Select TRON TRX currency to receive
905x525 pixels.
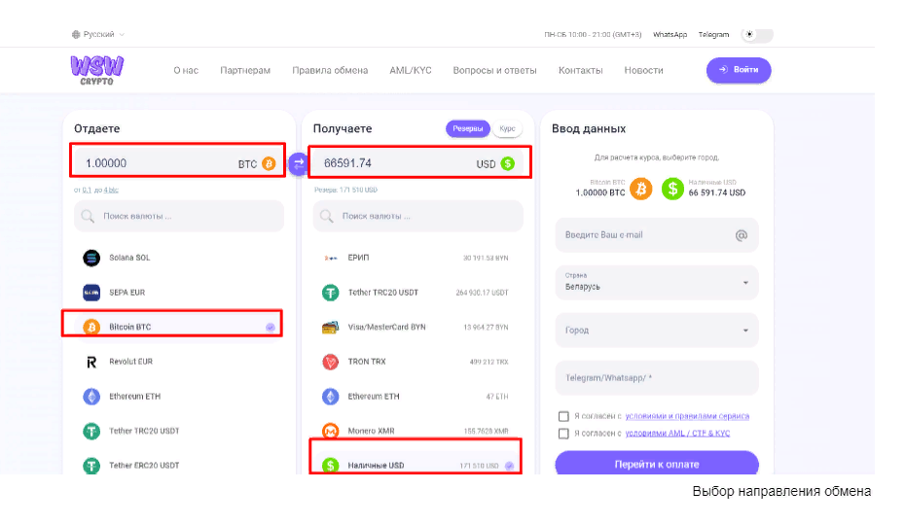[366, 362]
